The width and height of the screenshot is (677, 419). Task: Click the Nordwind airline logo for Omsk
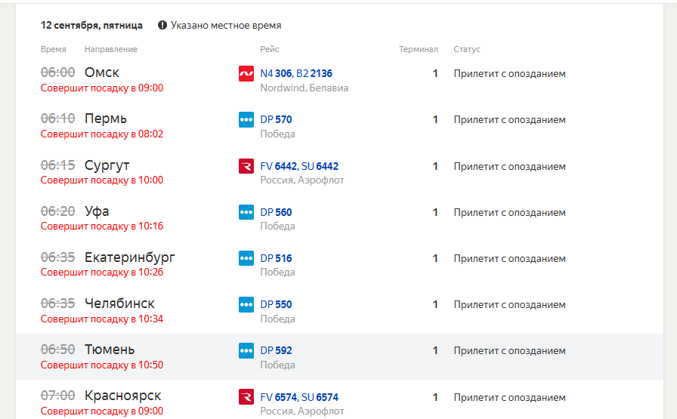pyautogui.click(x=246, y=73)
